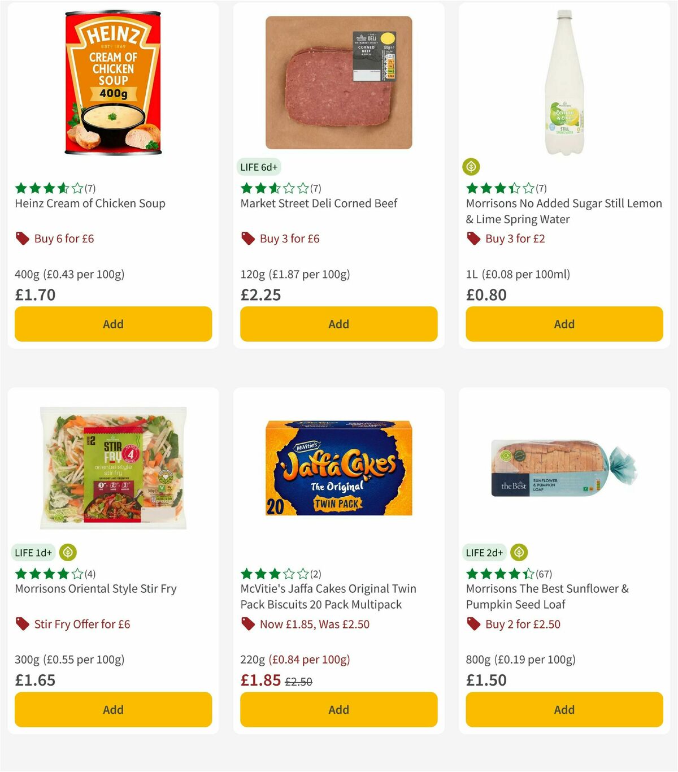Viewport: 678px width, 772px height.
Task: Open the Morrisons Oriental Style Stir Fry page
Action: [x=95, y=588]
